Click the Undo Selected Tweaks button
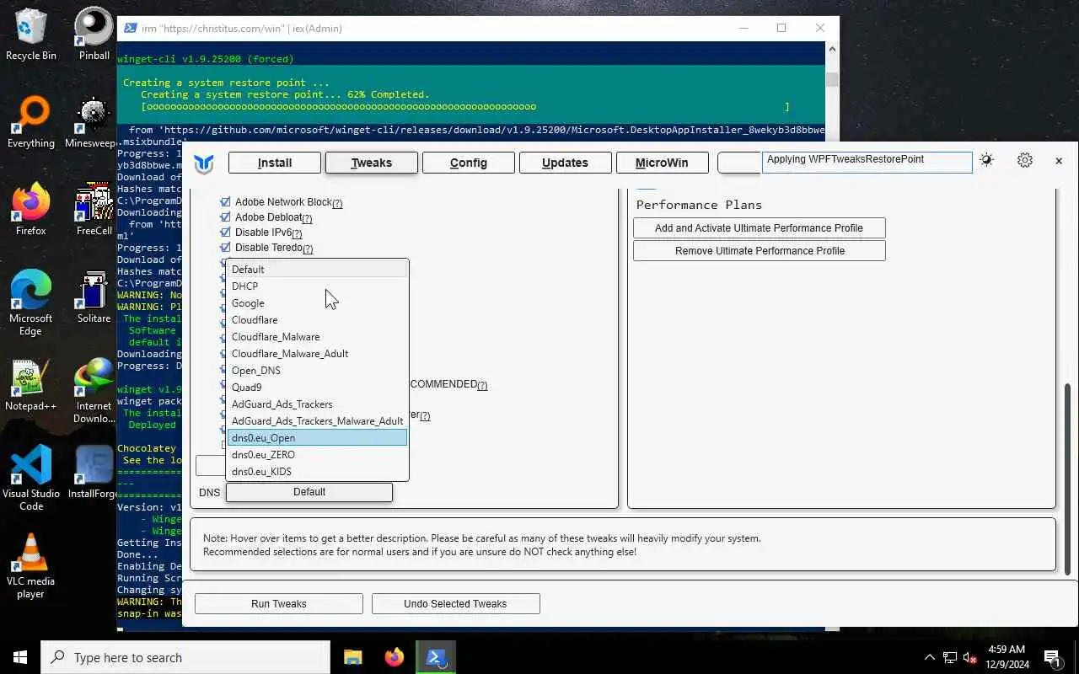 [x=455, y=604]
